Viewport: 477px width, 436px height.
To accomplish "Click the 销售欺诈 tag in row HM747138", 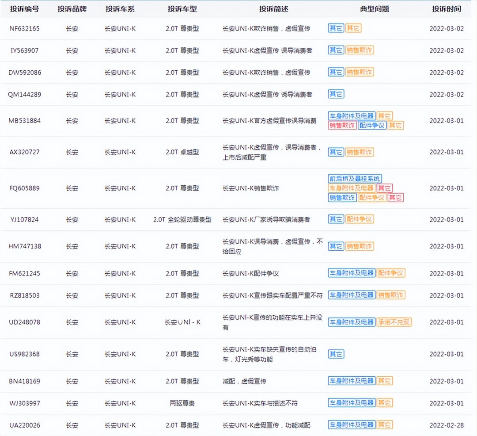I will pos(359,246).
